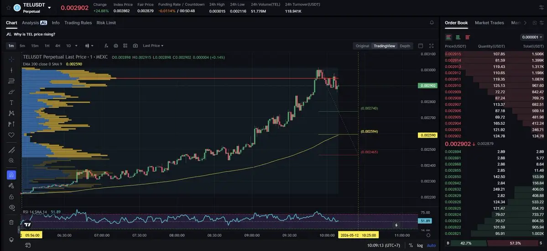Show both asks and bids order book view
The height and width of the screenshot is (251, 547).
(448, 37)
